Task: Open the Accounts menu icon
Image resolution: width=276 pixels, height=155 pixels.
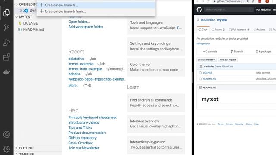Action: 7,134
